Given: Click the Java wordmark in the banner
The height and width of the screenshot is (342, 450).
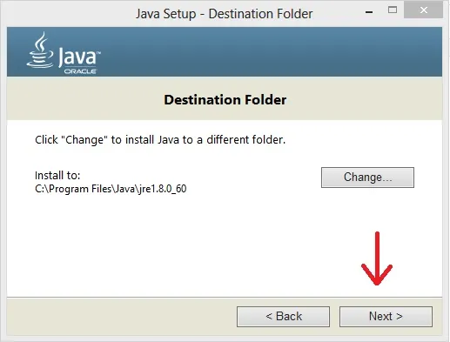Looking at the screenshot, I should tap(78, 57).
